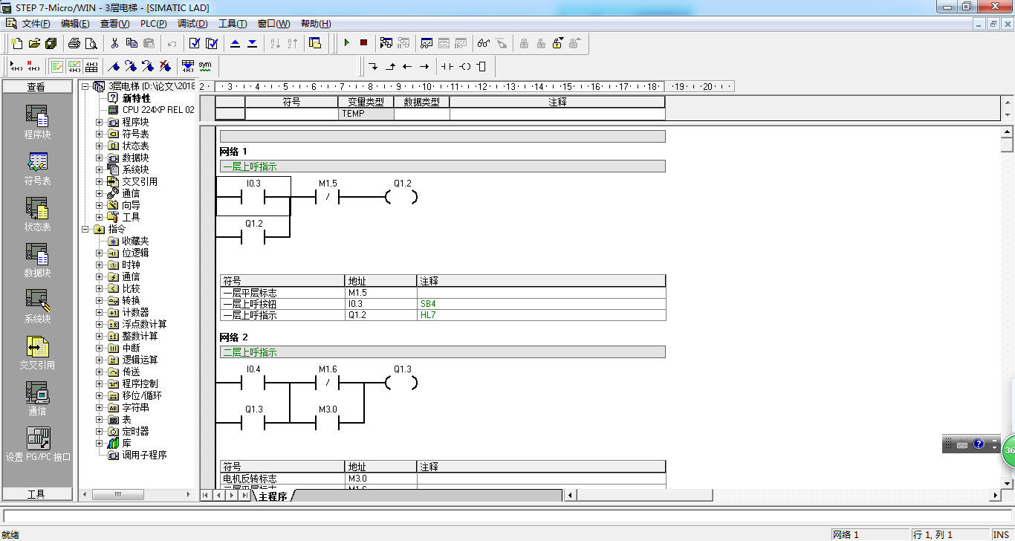
Task: Switch to the 主程序 tab
Action: pos(273,496)
